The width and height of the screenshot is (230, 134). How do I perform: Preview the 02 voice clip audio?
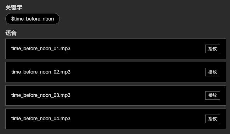213,72
